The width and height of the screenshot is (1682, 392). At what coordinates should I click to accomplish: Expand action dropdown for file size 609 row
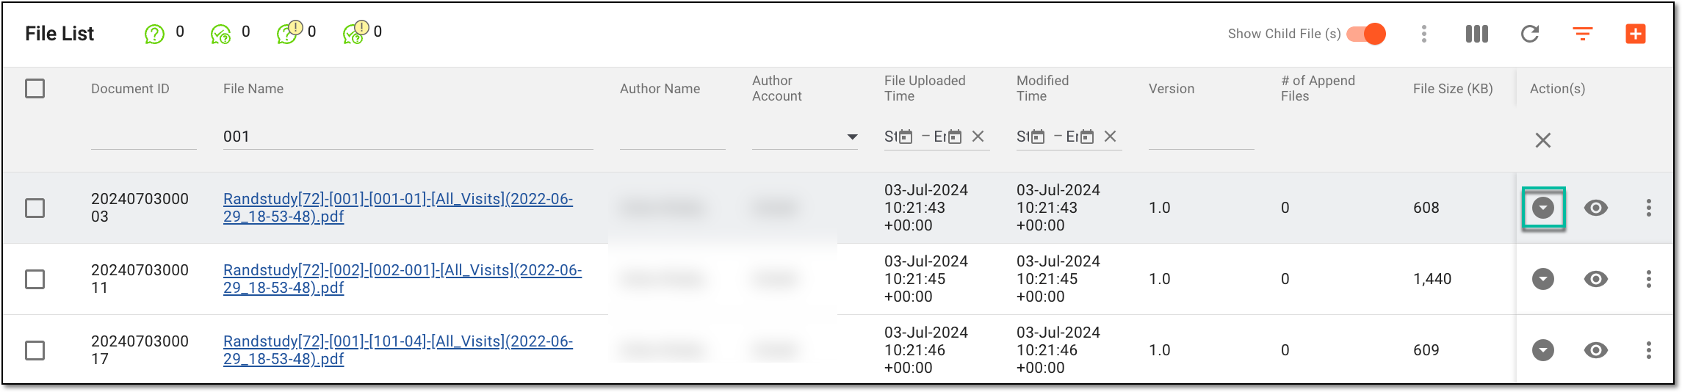pos(1543,350)
